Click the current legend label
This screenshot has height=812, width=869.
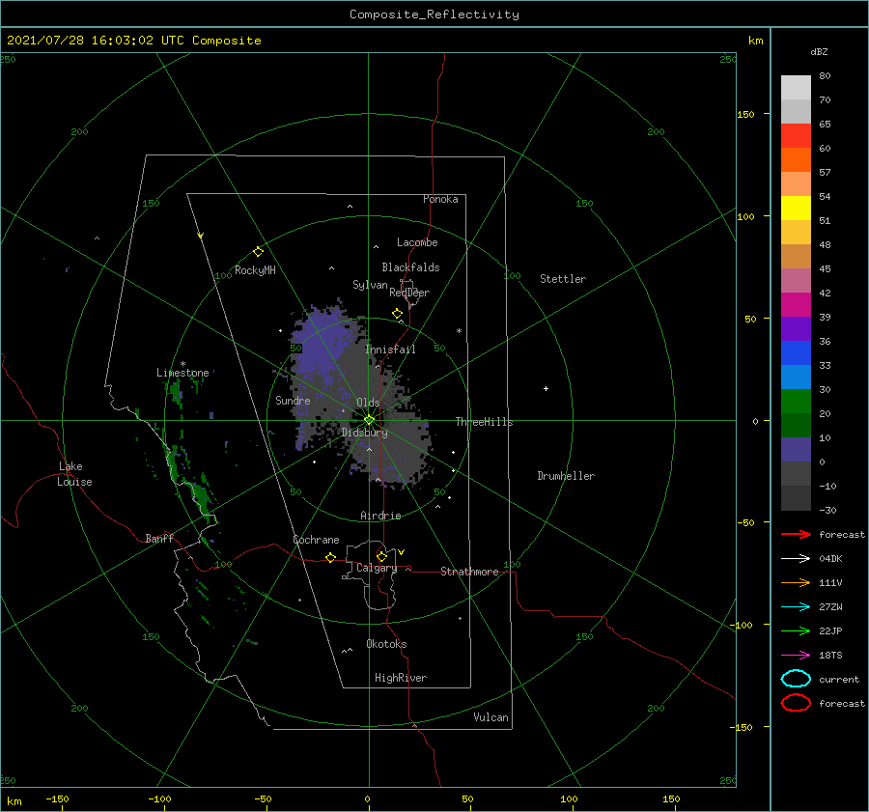pos(839,679)
